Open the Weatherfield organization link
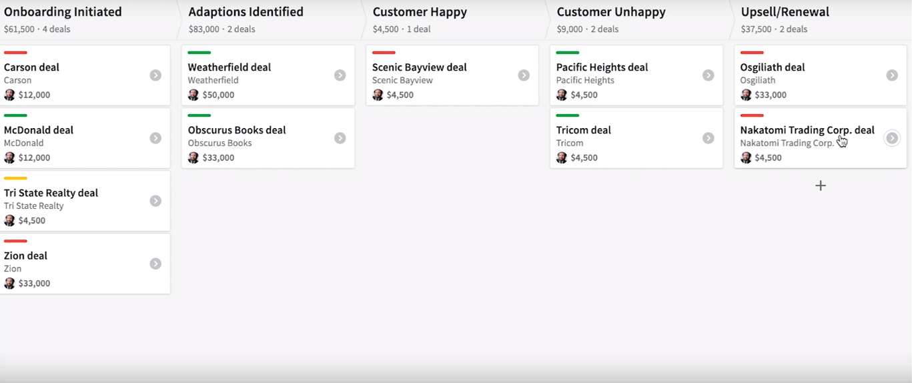The height and width of the screenshot is (383, 912). coord(213,80)
